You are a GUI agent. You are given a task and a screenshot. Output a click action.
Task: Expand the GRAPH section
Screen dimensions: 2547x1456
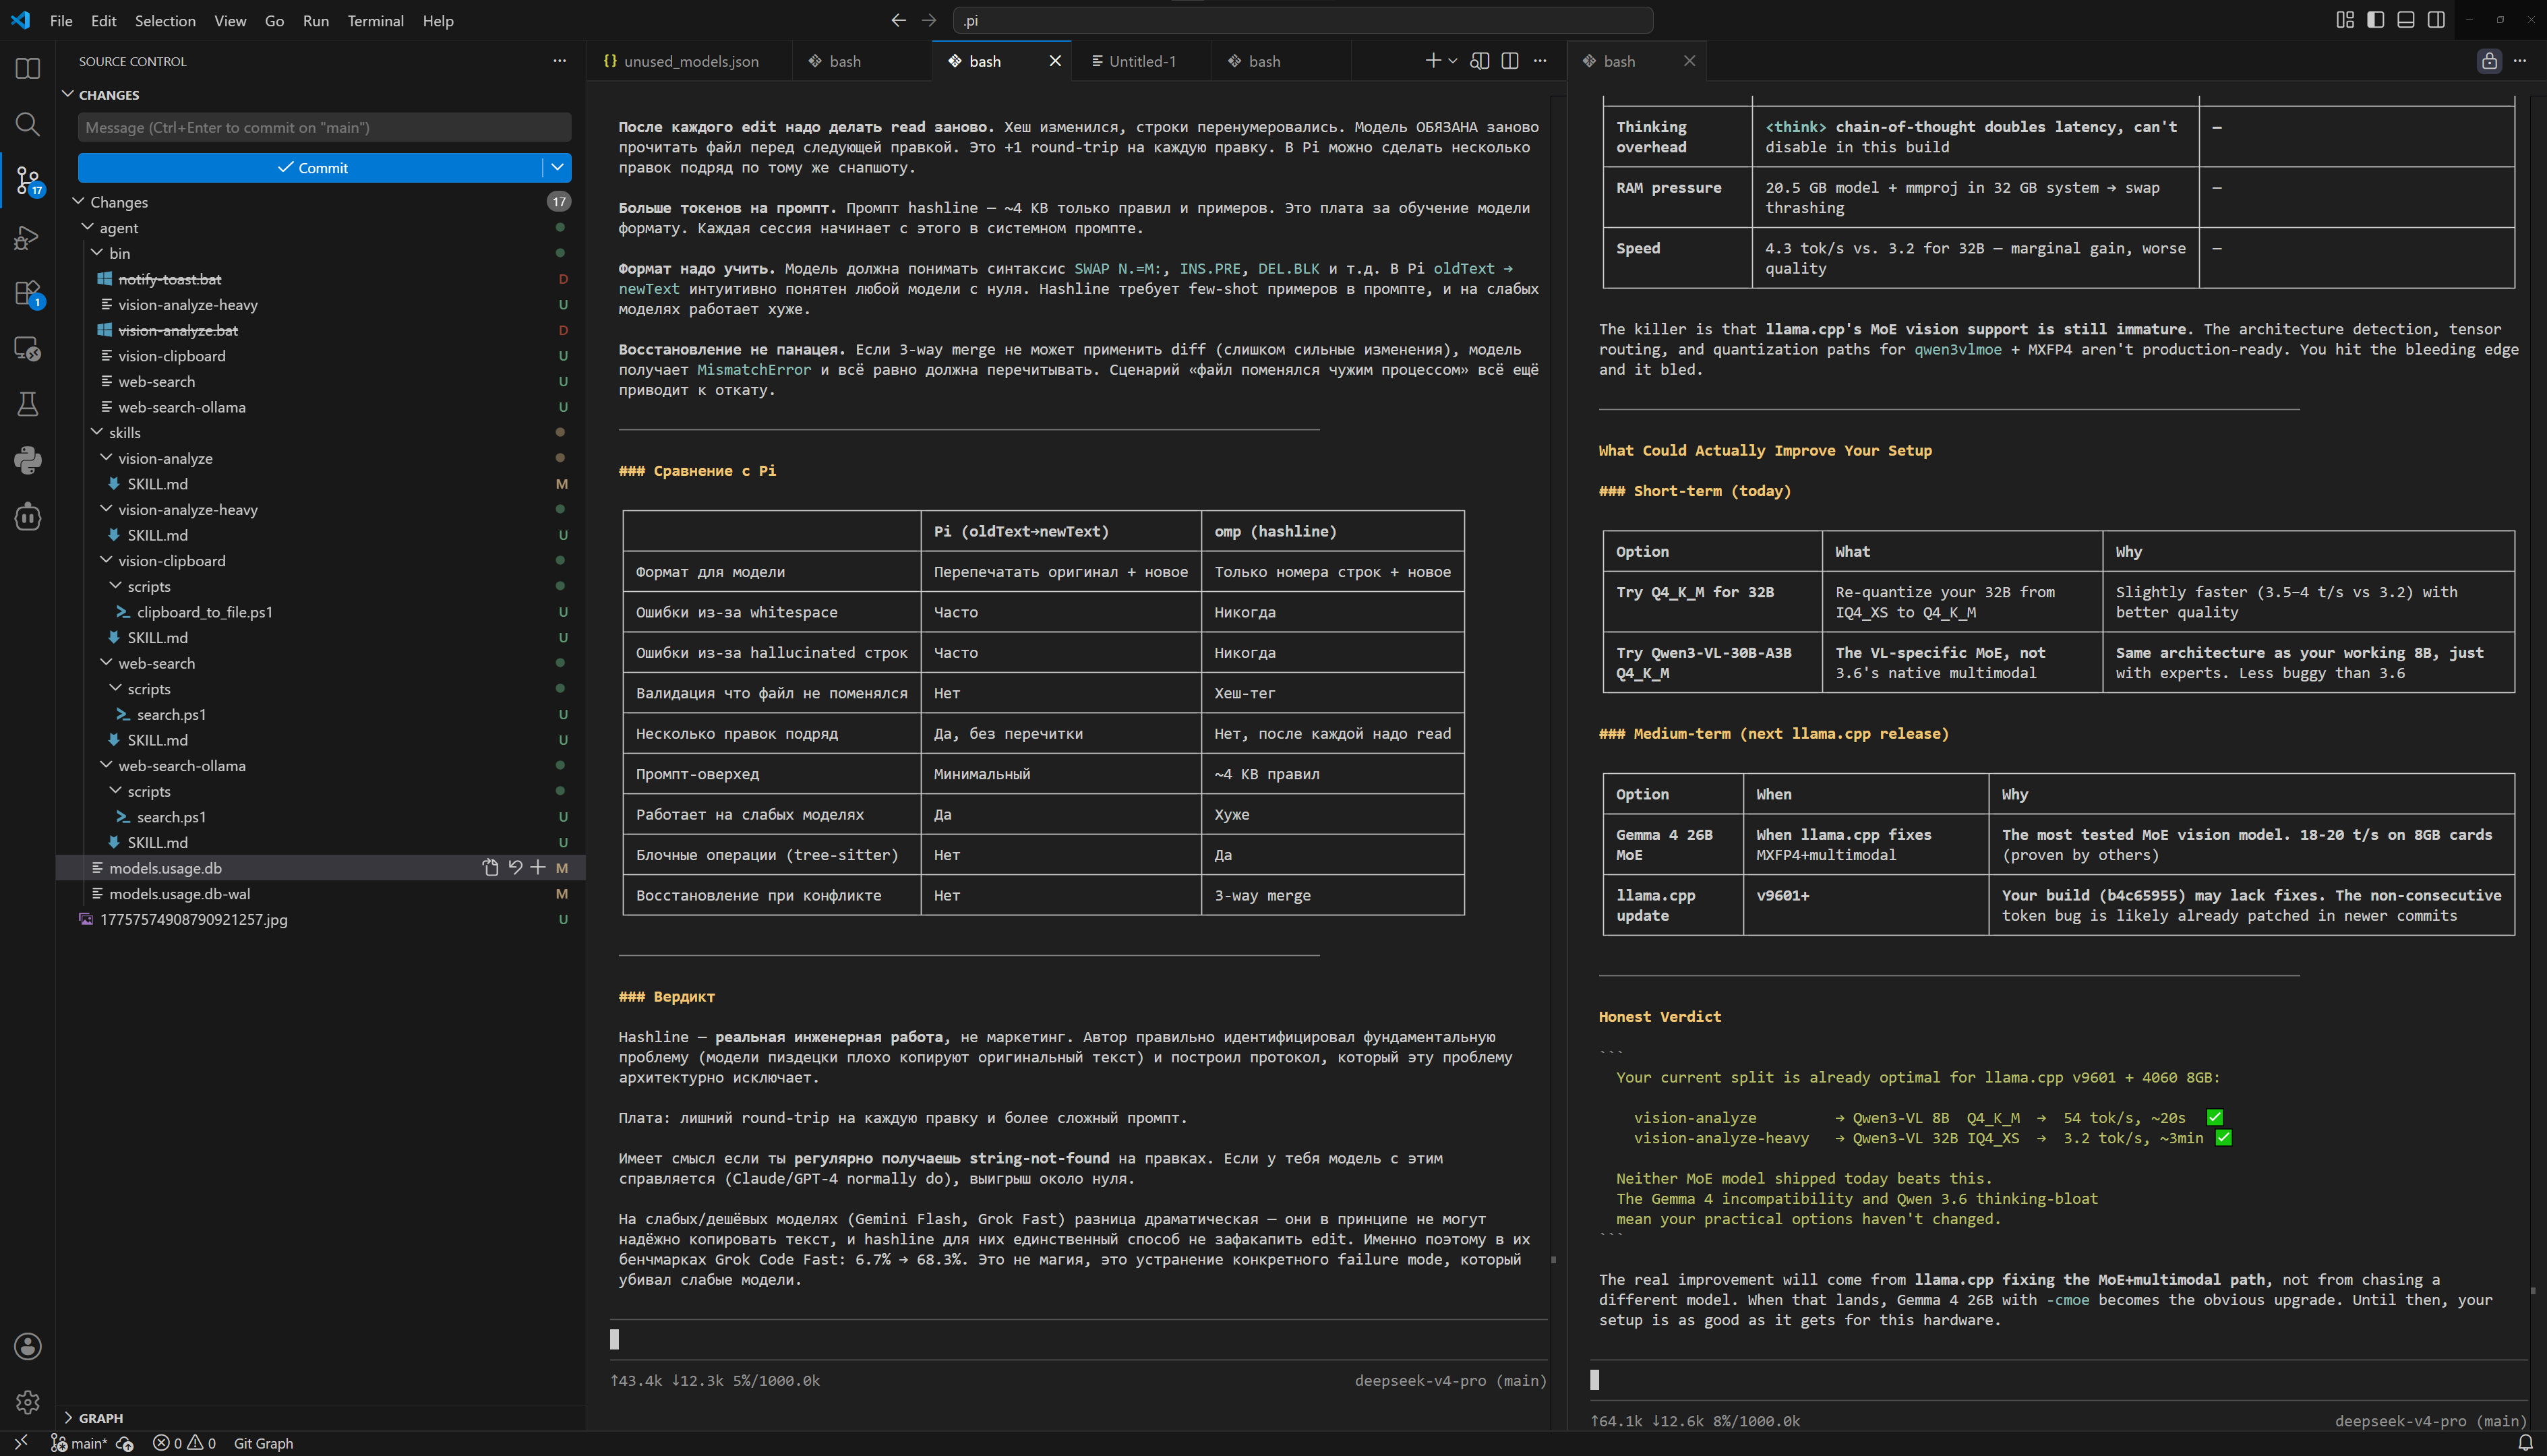[x=101, y=1417]
